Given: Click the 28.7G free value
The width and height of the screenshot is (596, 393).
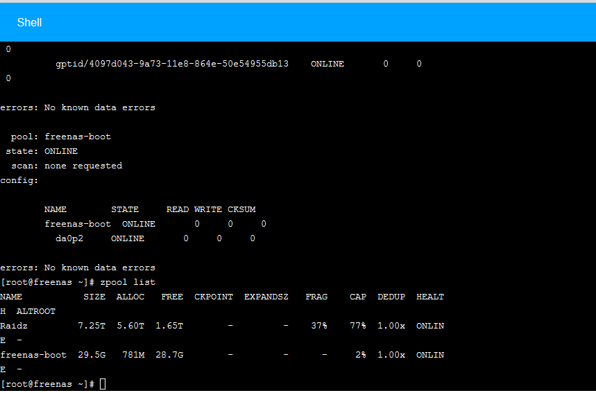Looking at the screenshot, I should point(169,356).
